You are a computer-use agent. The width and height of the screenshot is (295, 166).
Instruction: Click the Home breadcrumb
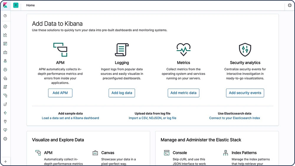point(30,5)
